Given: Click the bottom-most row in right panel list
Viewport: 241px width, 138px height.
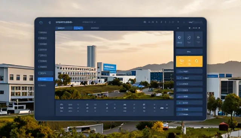Looking at the screenshot, I should click(189, 114).
